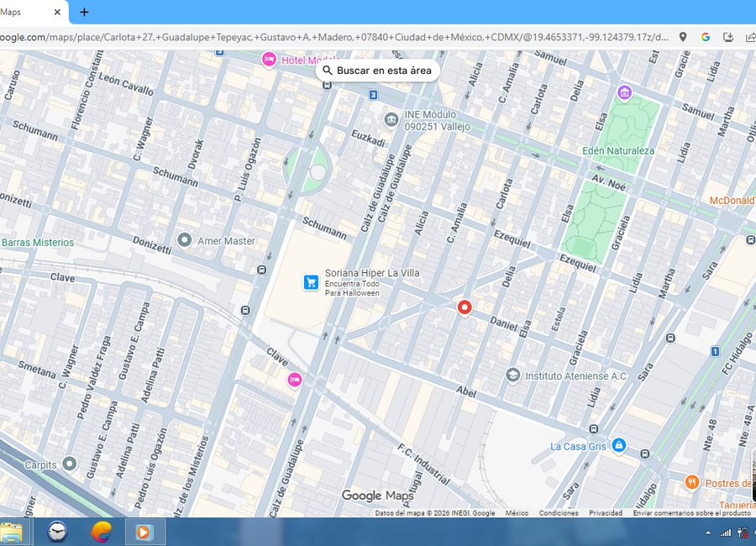Click the share icon in address bar
Image resolution: width=756 pixels, height=546 pixels.
click(x=750, y=37)
